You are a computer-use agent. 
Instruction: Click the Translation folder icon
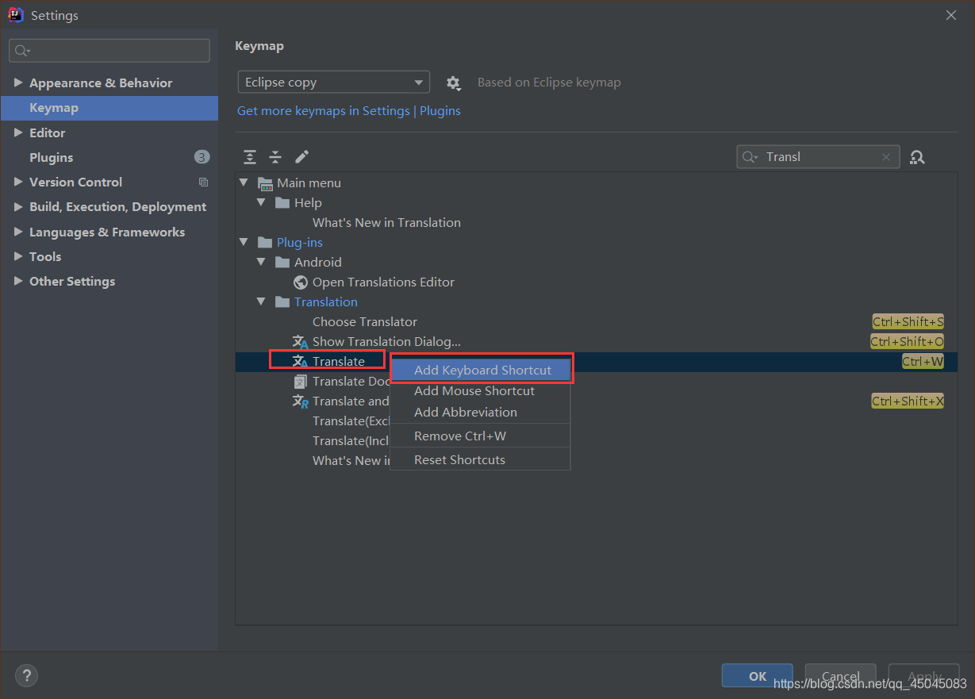click(282, 302)
